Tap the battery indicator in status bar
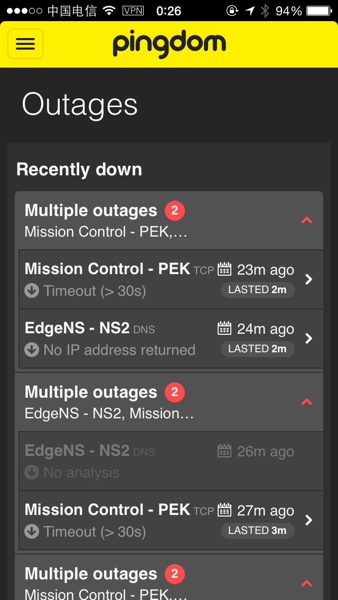This screenshot has height=600, width=338. (318, 11)
